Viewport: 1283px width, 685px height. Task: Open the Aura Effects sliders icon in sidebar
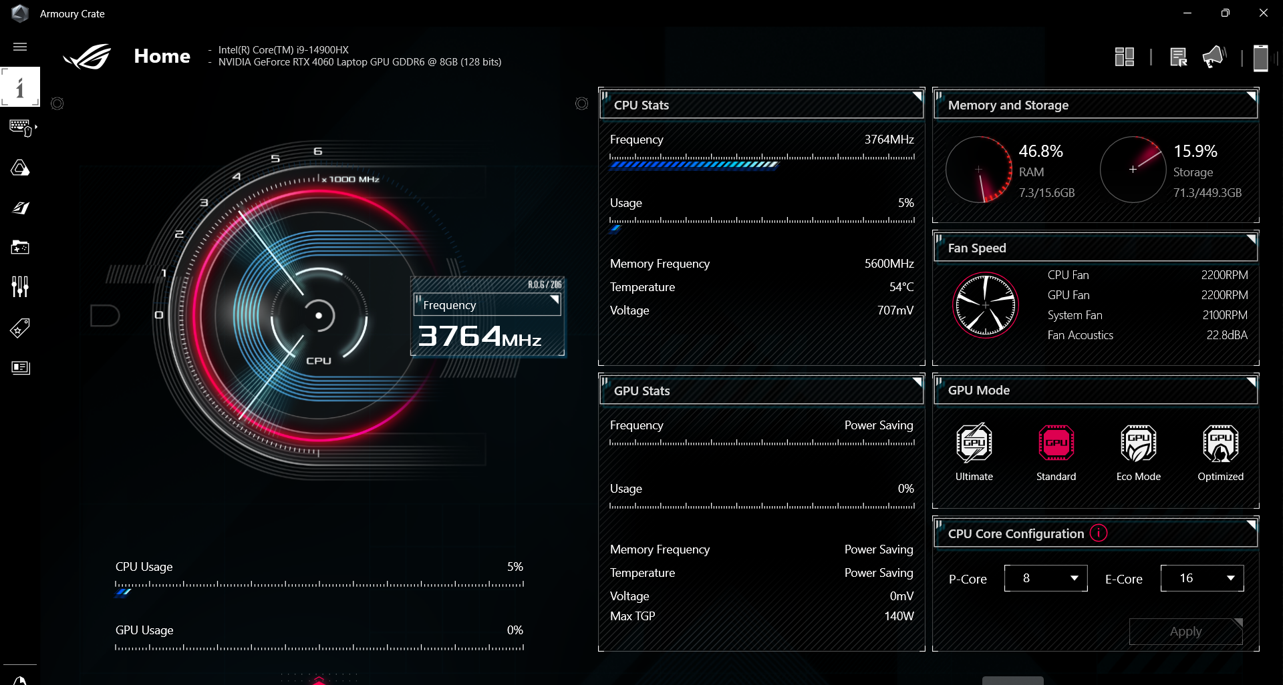pyautogui.click(x=21, y=286)
